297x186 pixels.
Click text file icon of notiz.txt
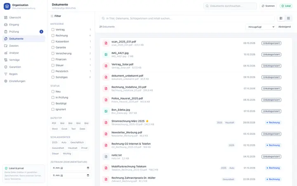coord(106,157)
